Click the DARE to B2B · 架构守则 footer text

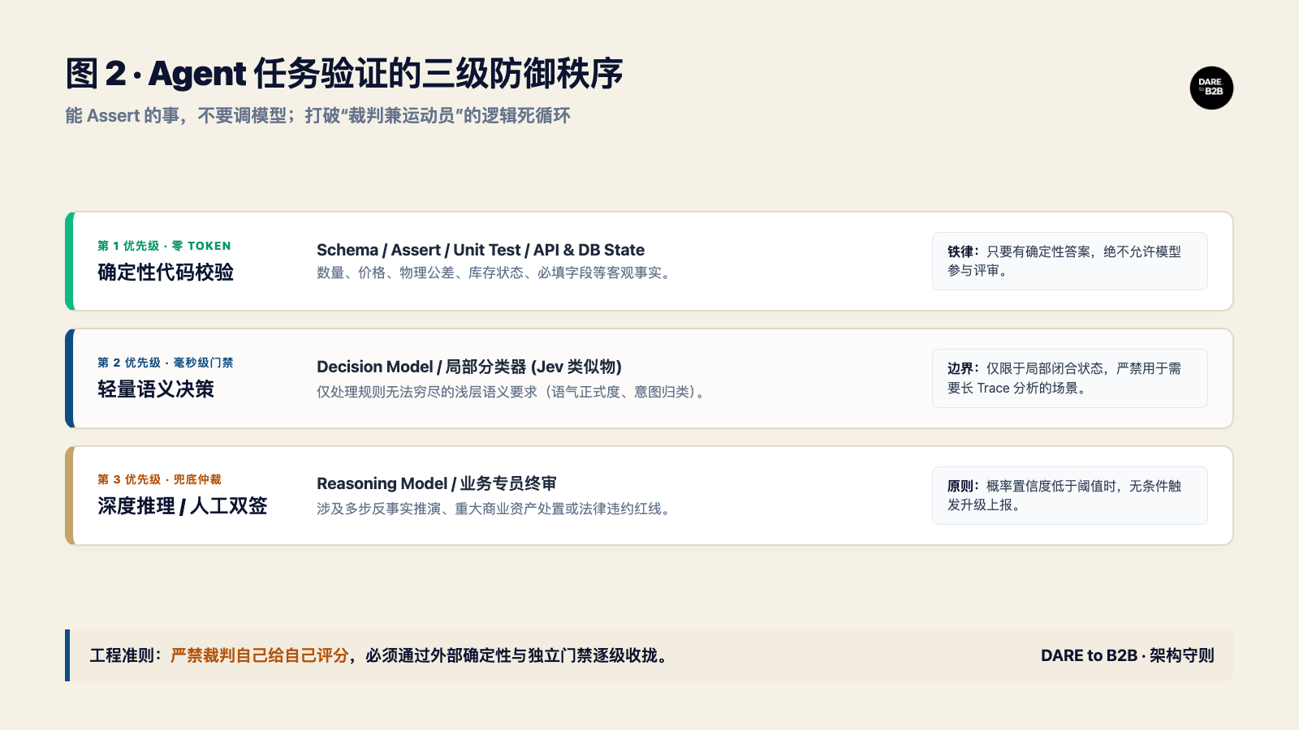[x=1128, y=655]
